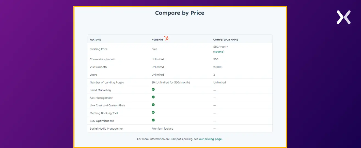Click the SEO Optimizations green checkmark

click(153, 120)
